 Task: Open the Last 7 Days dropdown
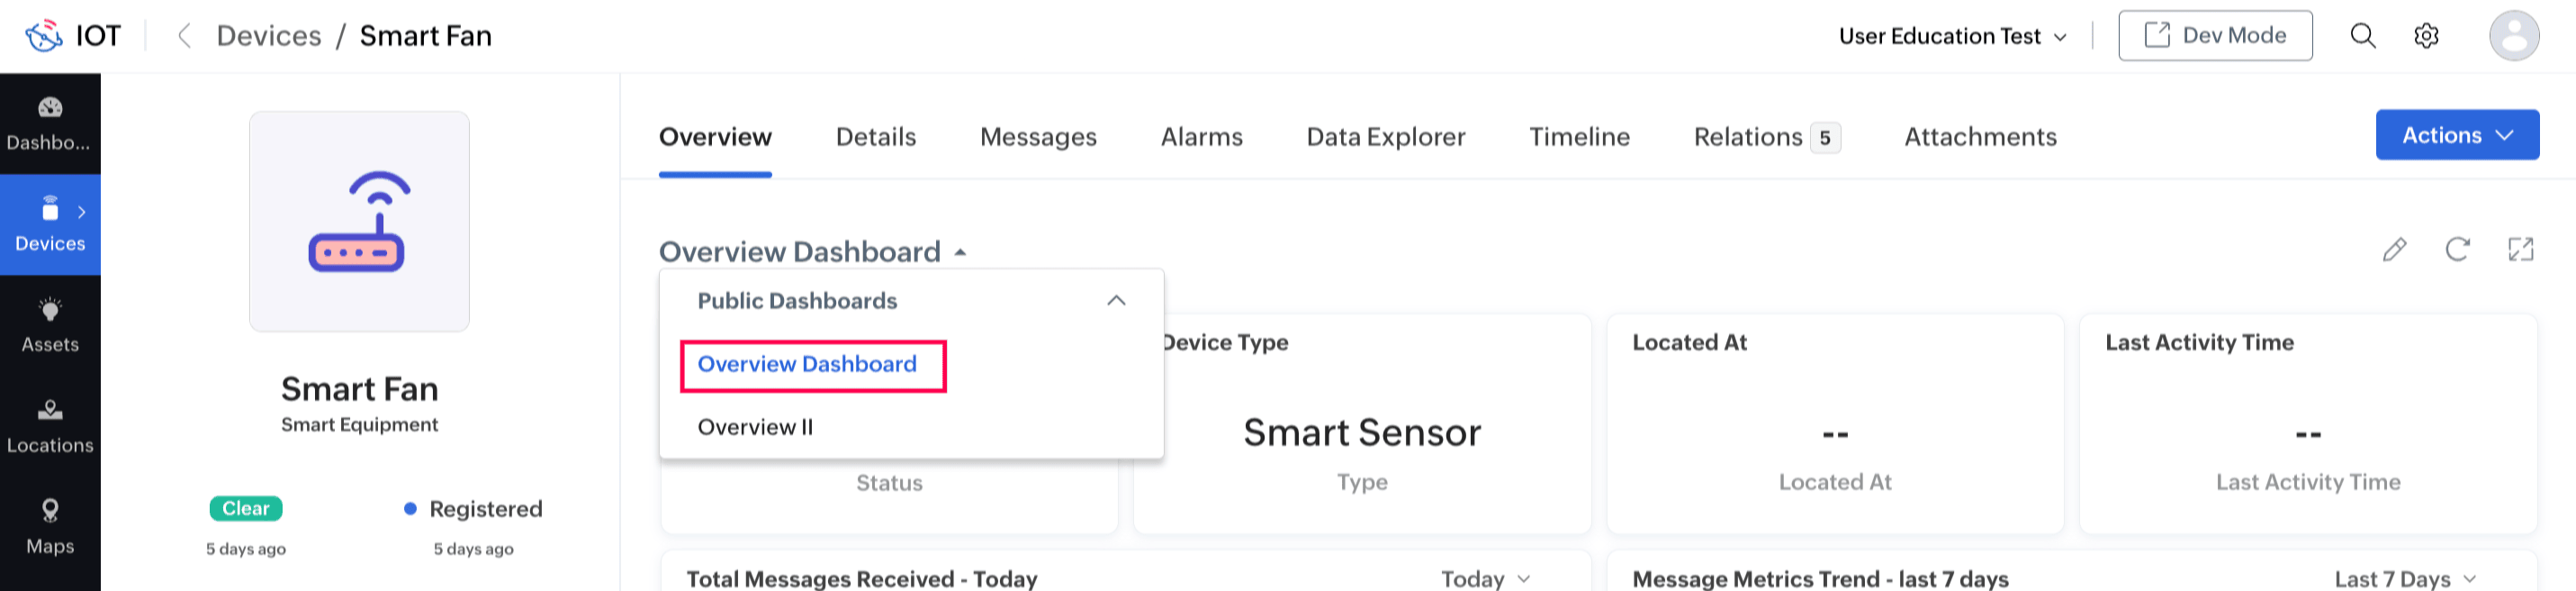[2404, 579]
